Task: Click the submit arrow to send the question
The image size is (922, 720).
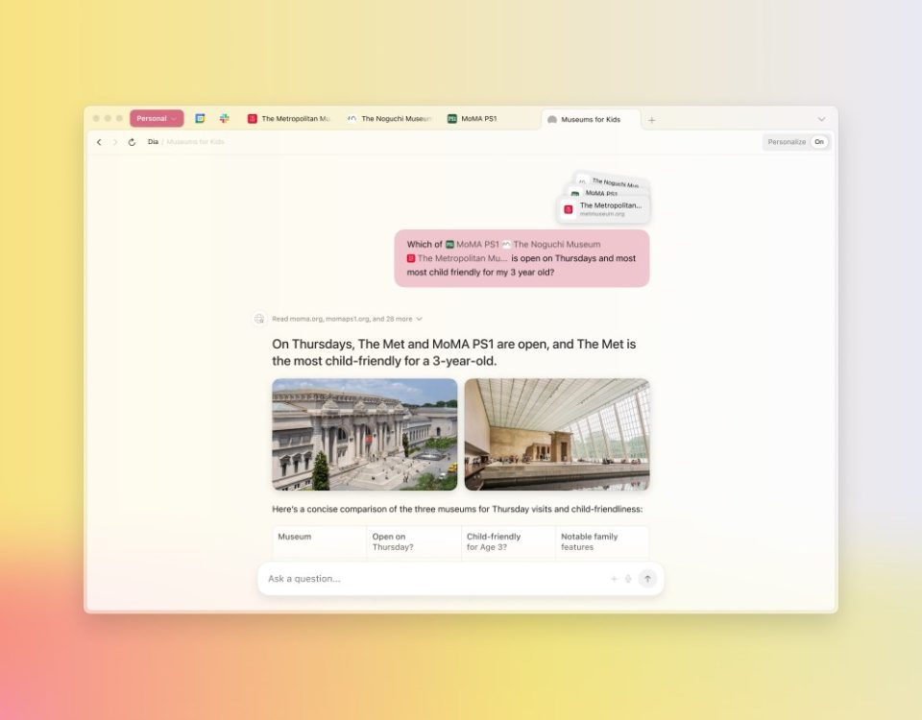Action: tap(647, 579)
